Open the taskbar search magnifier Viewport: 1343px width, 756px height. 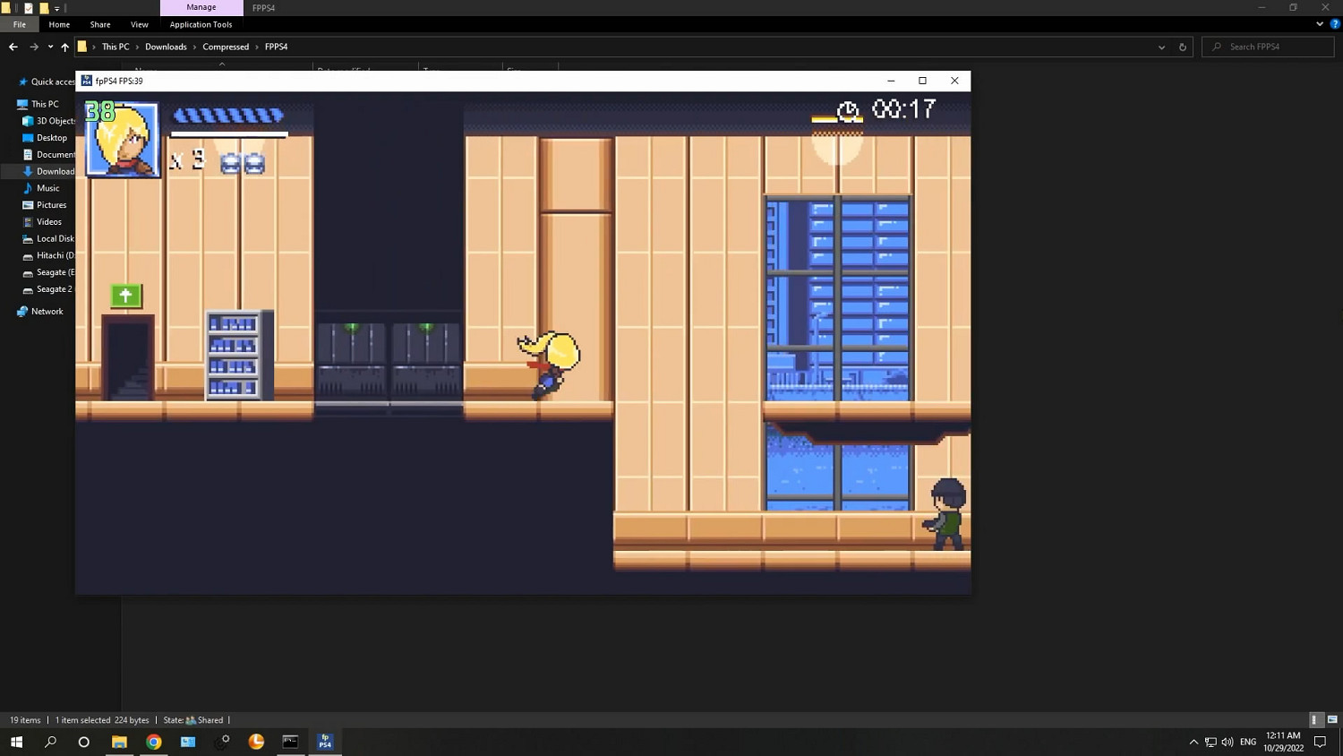(50, 742)
